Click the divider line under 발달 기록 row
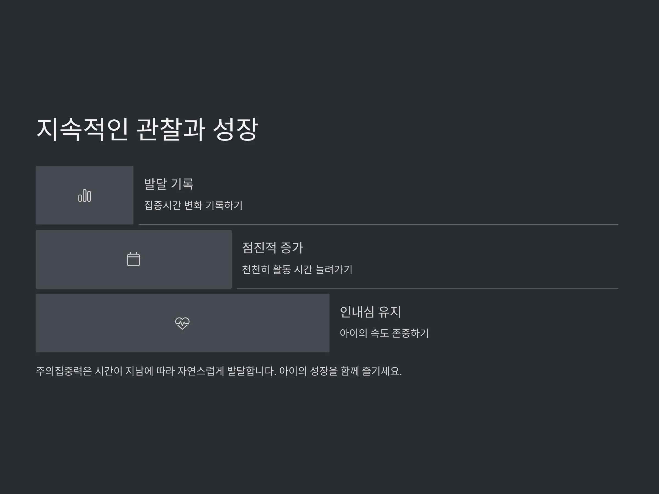 click(x=379, y=224)
